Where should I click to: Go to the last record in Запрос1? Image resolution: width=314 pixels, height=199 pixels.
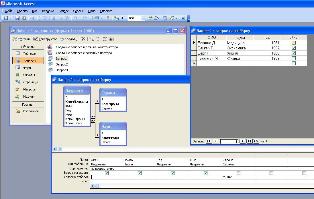coord(249,141)
